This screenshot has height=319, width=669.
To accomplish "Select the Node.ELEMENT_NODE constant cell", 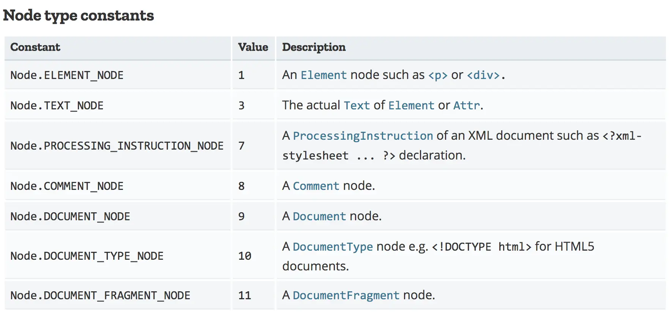I will click(67, 75).
